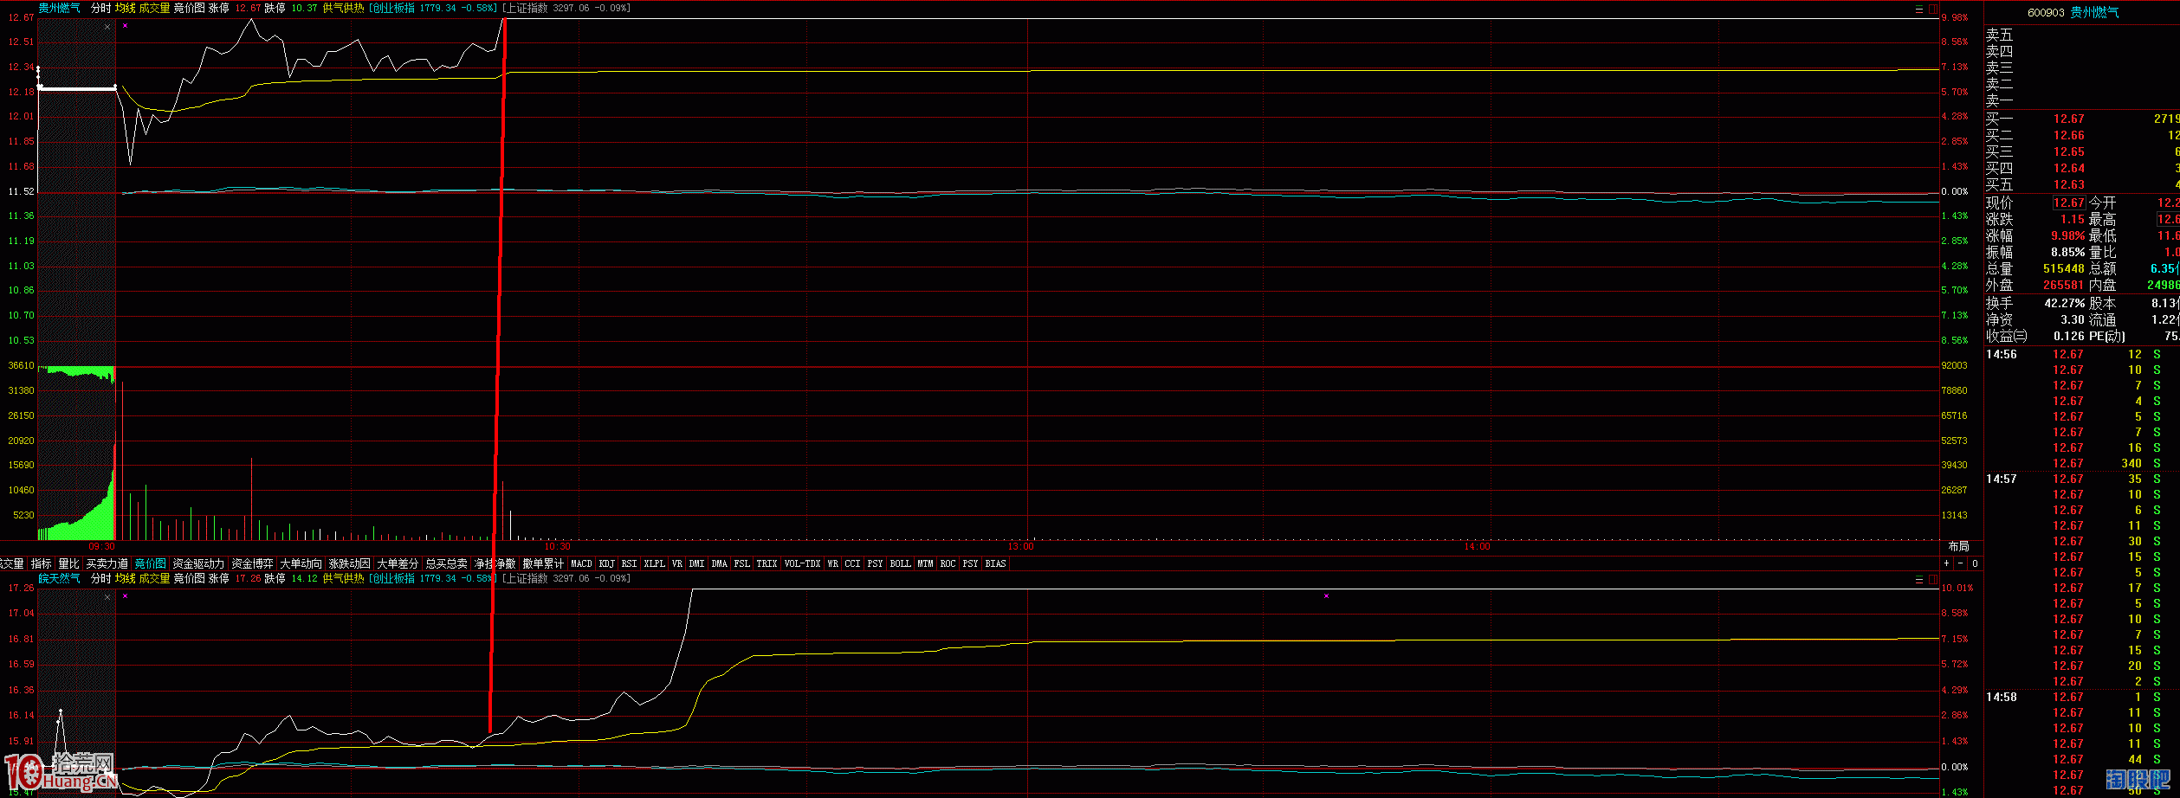Screen dimensions: 2180x798
Task: Click the 贵州燃气 stock name in top chart header
Action: point(59,8)
